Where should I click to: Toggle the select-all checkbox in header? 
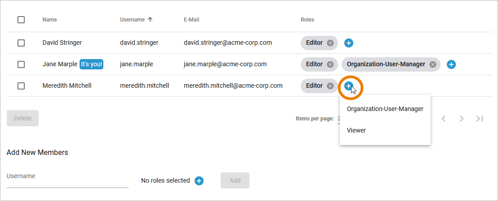click(21, 20)
